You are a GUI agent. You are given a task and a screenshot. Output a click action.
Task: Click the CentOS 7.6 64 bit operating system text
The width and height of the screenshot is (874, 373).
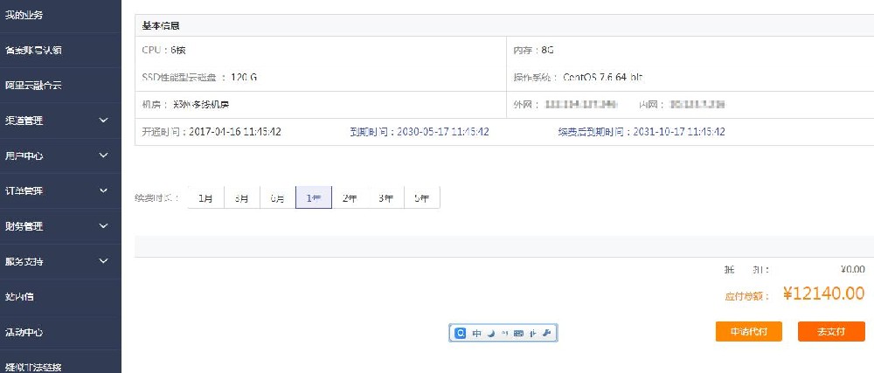(604, 78)
